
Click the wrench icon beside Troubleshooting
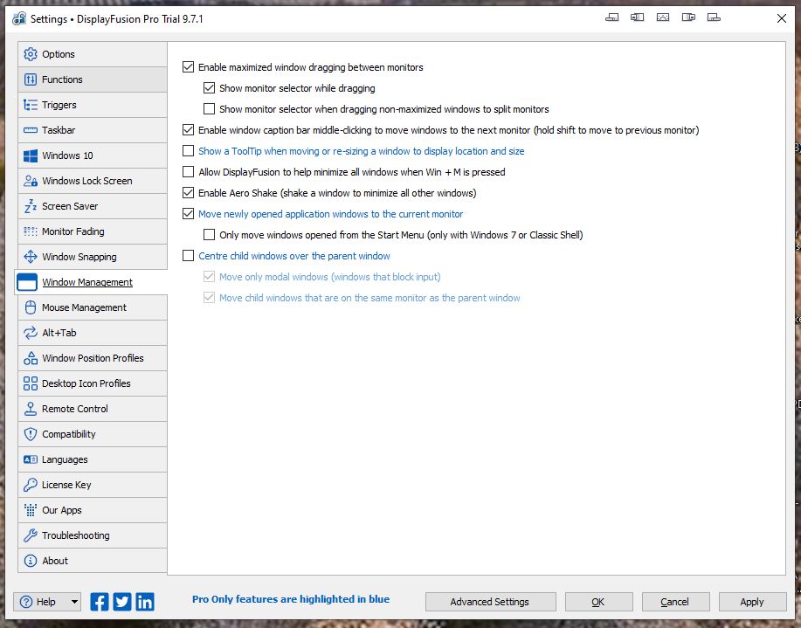click(31, 535)
